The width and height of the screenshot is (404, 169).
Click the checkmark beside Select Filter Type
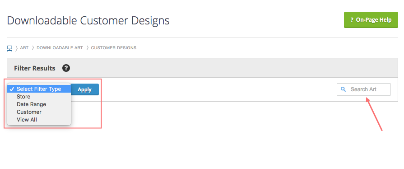point(12,89)
